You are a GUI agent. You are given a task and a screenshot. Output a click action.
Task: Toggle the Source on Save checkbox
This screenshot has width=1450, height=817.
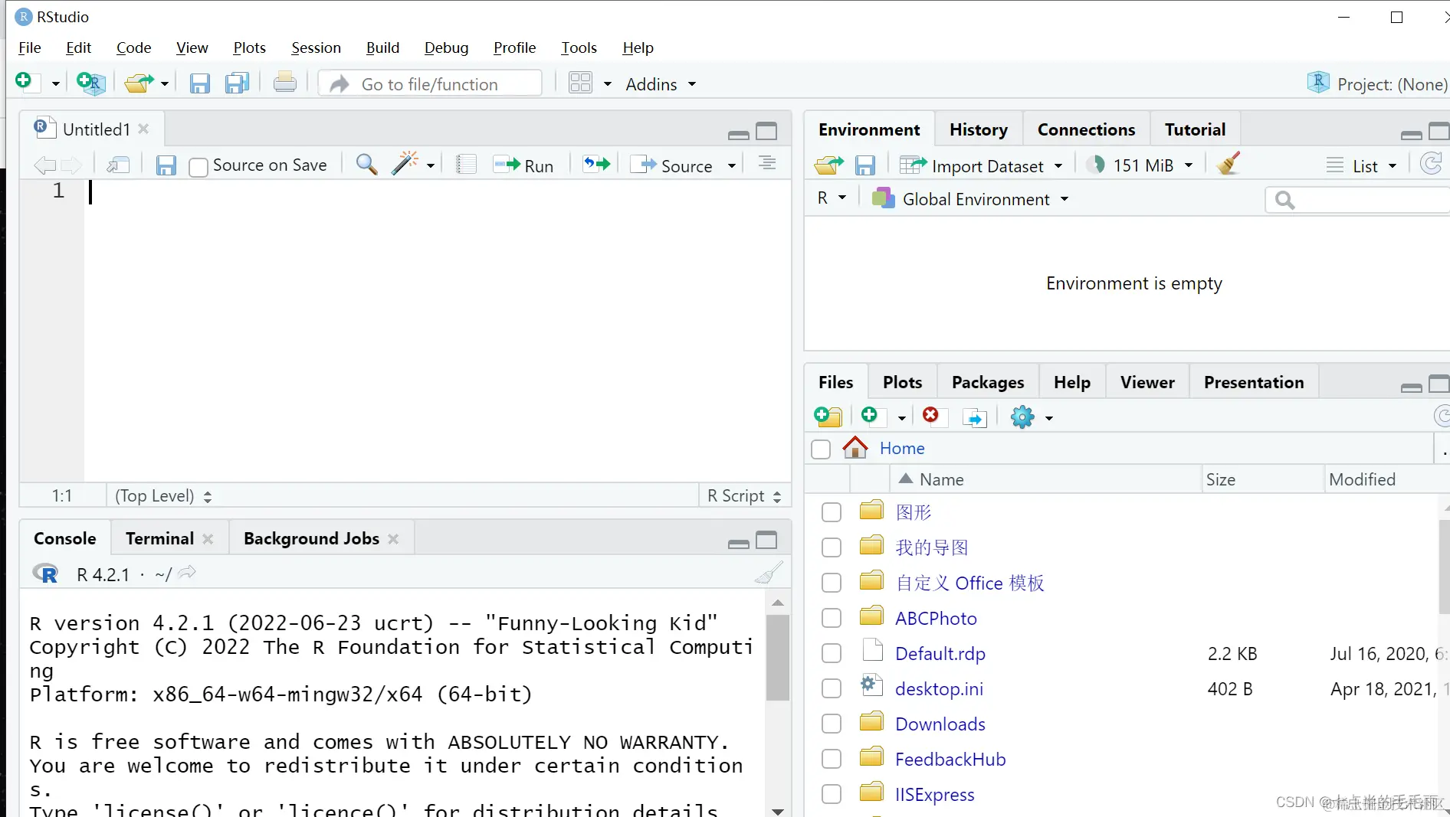[x=198, y=166]
